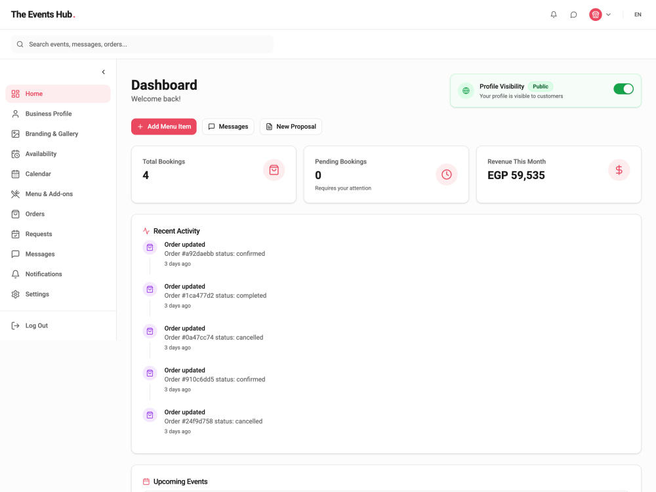
Task: Click the Business Profile person icon
Action: pyautogui.click(x=16, y=113)
